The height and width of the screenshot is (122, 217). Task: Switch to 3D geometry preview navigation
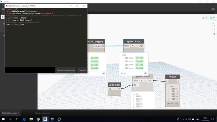[205, 18]
